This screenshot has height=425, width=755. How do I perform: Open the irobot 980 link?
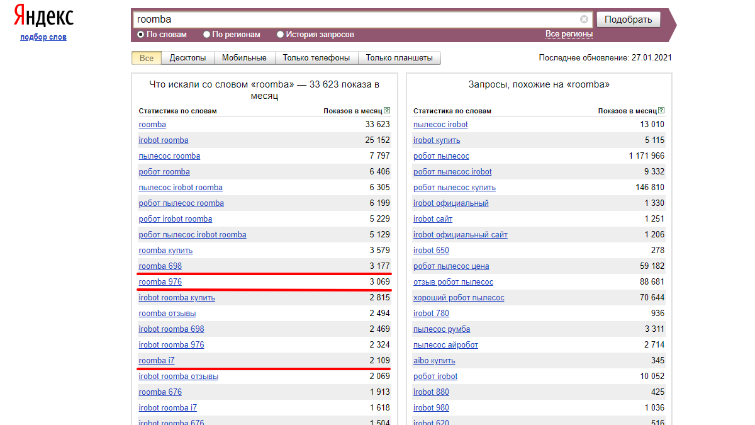point(431,408)
